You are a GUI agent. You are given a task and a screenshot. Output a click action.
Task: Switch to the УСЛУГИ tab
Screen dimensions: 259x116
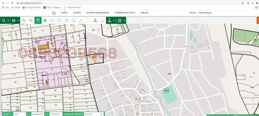click(x=77, y=13)
